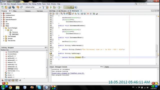Click the editor Find Selection magnifier icon
Screen dimensions: 160x90
point(61,13)
